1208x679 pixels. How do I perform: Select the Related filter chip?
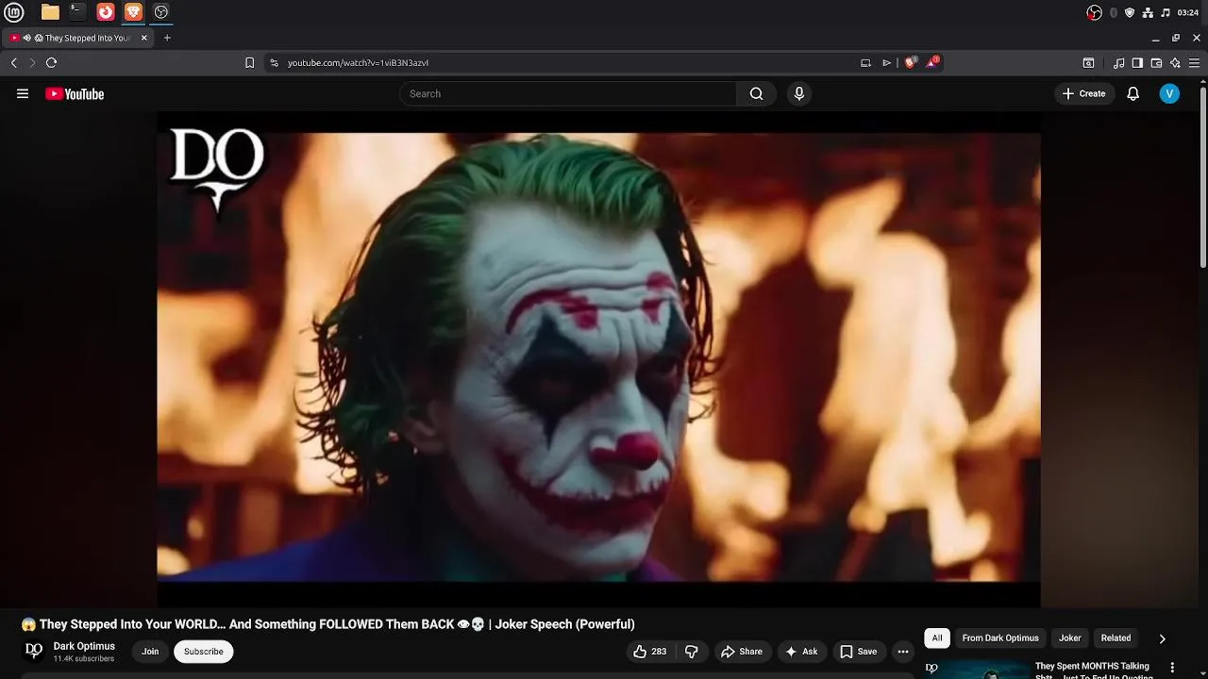(x=1116, y=638)
